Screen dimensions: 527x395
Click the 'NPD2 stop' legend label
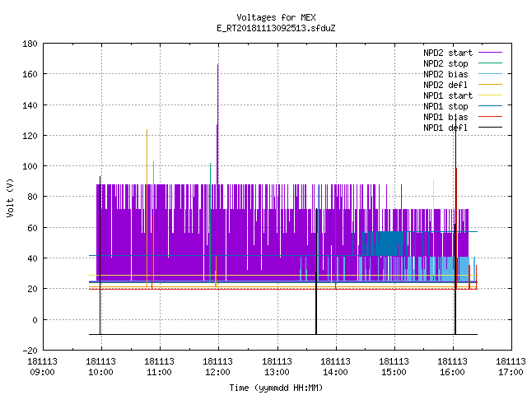coord(445,63)
